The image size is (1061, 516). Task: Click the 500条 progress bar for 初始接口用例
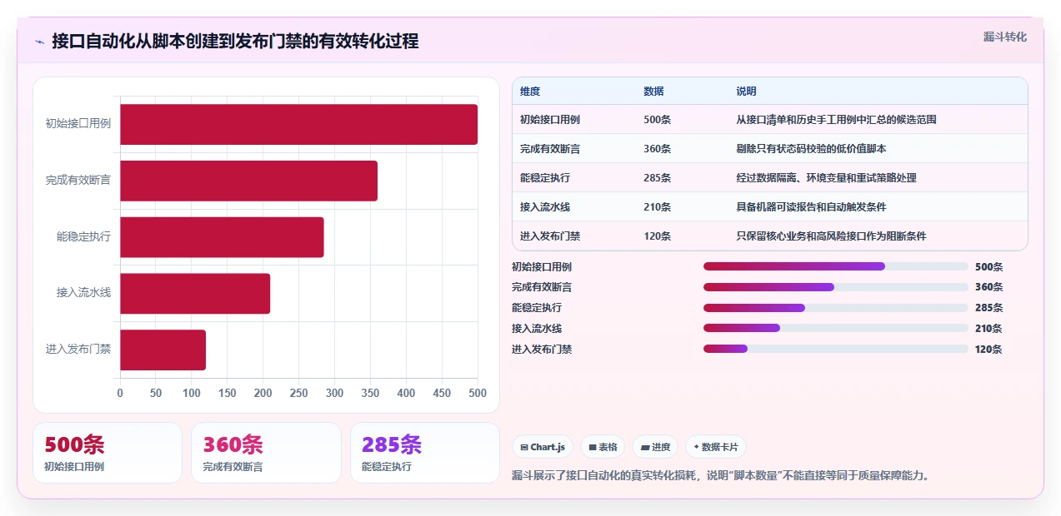[x=836, y=266]
